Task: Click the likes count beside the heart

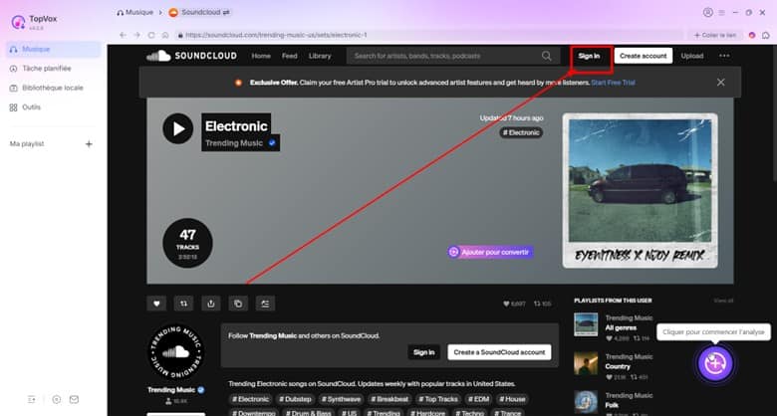Action: (x=514, y=304)
